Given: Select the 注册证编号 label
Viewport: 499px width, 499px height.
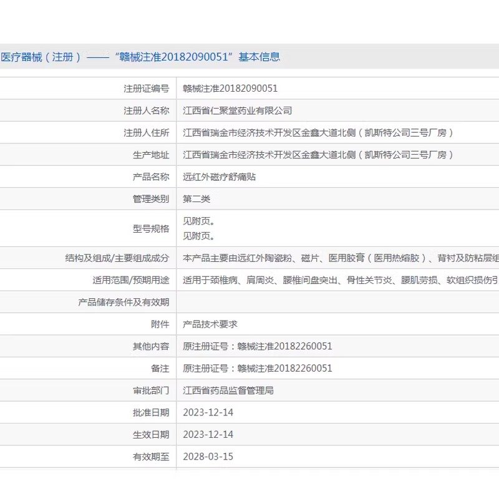Looking at the screenshot, I should (x=147, y=88).
